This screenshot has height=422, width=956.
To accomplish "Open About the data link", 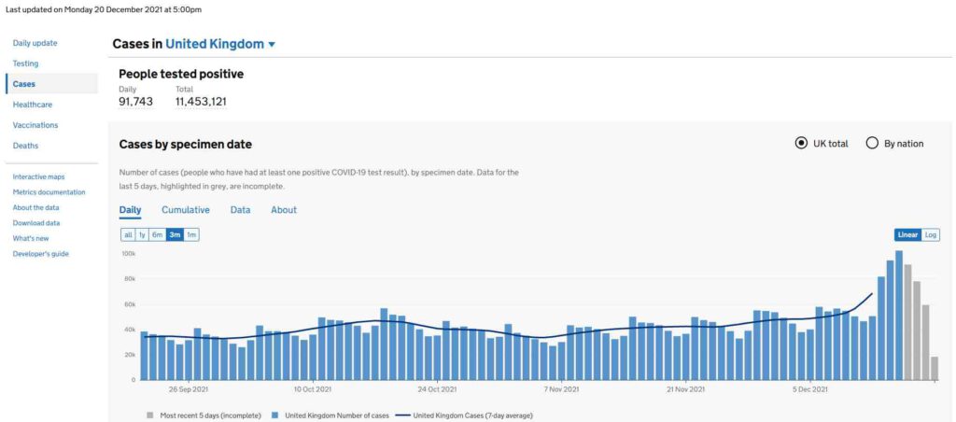I will tap(36, 207).
